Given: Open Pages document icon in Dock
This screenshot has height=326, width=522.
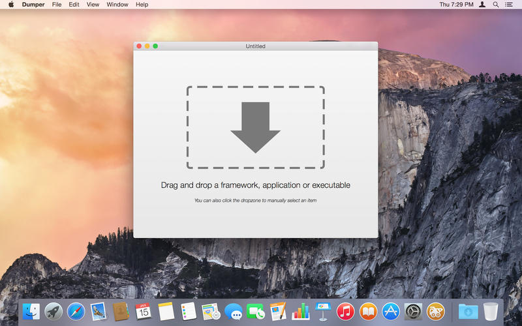Looking at the screenshot, I should (278, 312).
